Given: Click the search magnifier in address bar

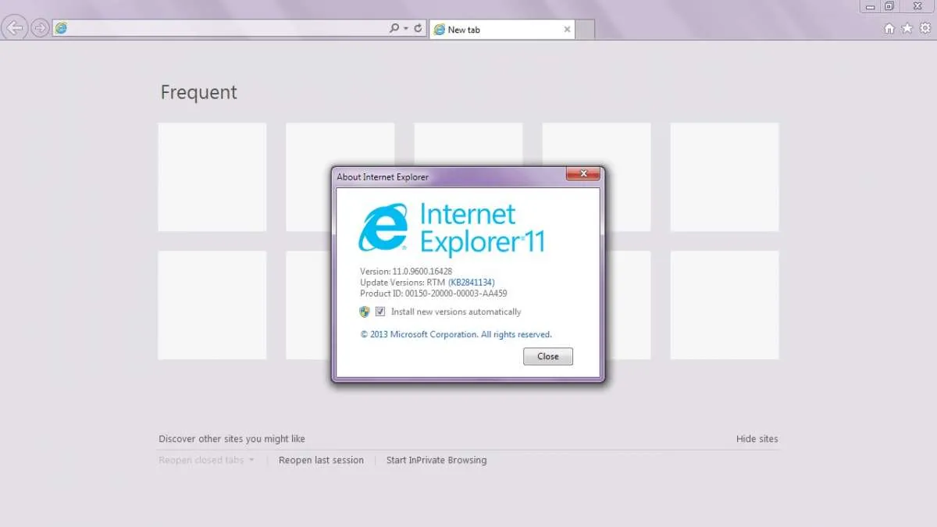Looking at the screenshot, I should coord(394,28).
